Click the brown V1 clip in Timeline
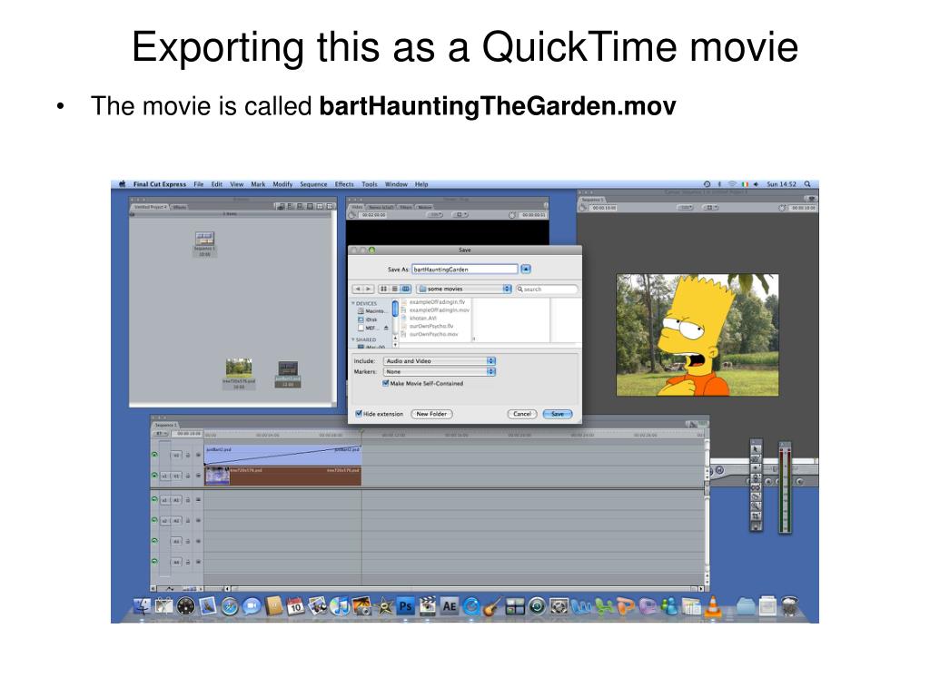This screenshot has height=697, width=930. pos(283,476)
